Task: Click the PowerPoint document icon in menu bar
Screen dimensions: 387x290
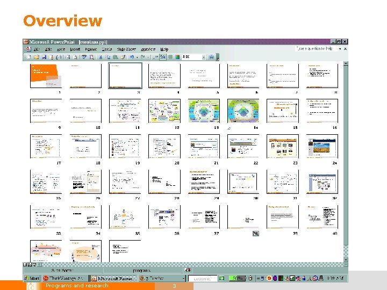Action: click(x=28, y=49)
